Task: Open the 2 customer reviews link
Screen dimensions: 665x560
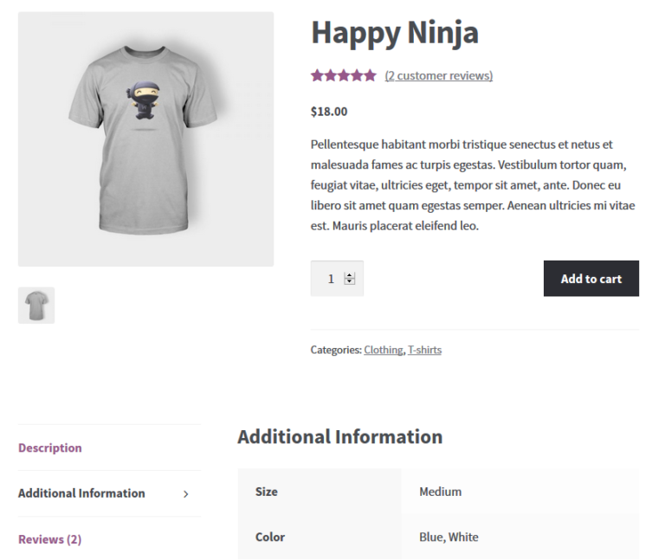Action: click(438, 76)
